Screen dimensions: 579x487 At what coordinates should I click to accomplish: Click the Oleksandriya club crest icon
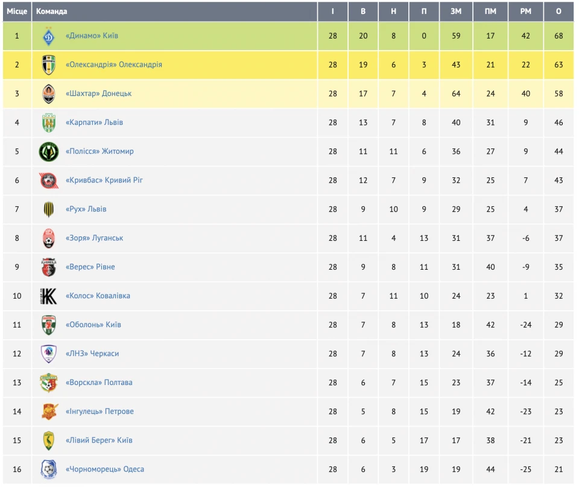pos(49,65)
